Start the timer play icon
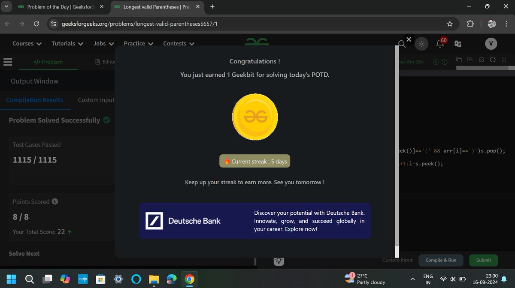This screenshot has width=515, height=288. tap(436, 62)
